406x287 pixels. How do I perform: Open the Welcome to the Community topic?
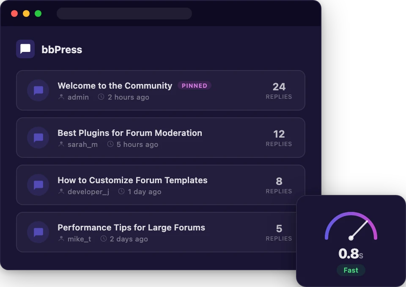tap(115, 86)
